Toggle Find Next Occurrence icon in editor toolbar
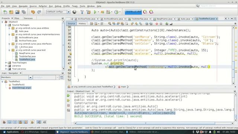 coord(118,24)
